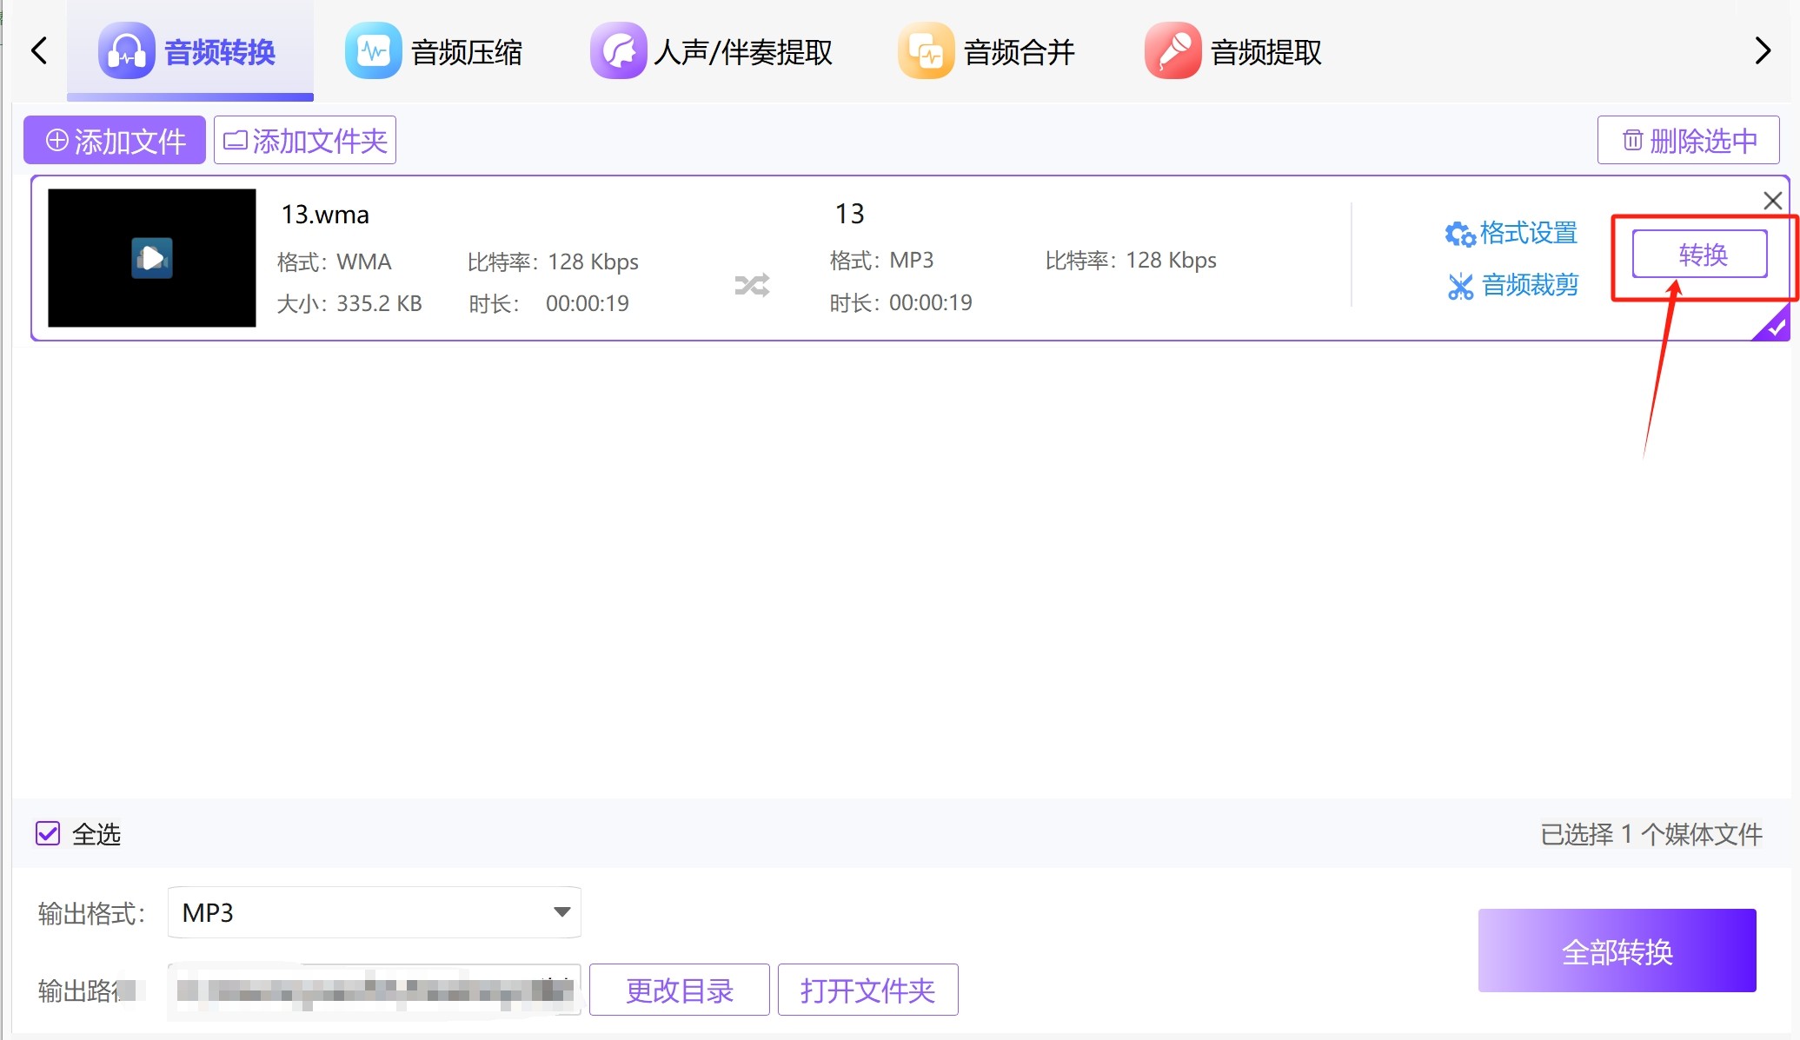Click the 删除选中 delete-selected button

(1688, 140)
